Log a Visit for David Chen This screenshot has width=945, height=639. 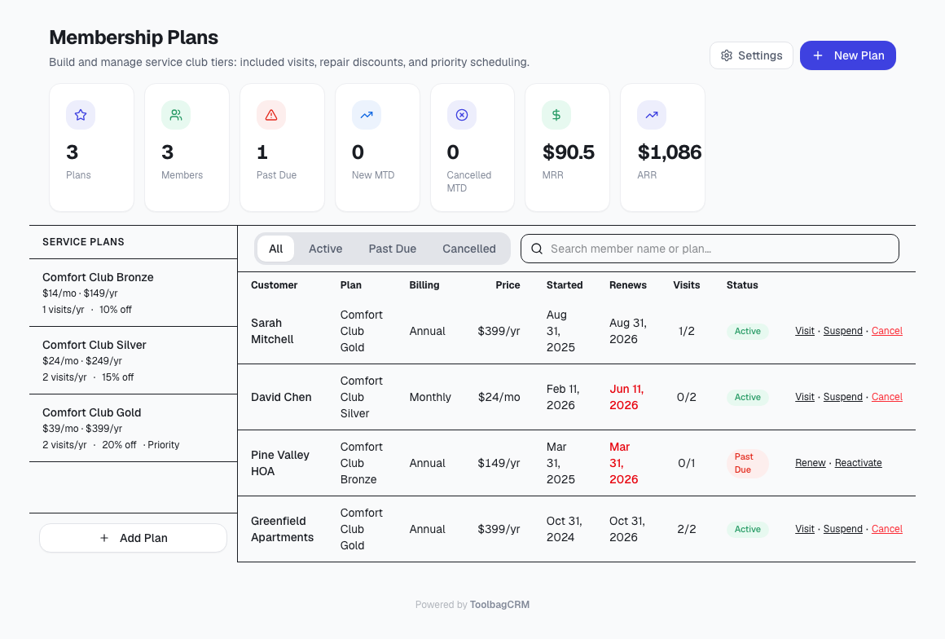tap(805, 397)
